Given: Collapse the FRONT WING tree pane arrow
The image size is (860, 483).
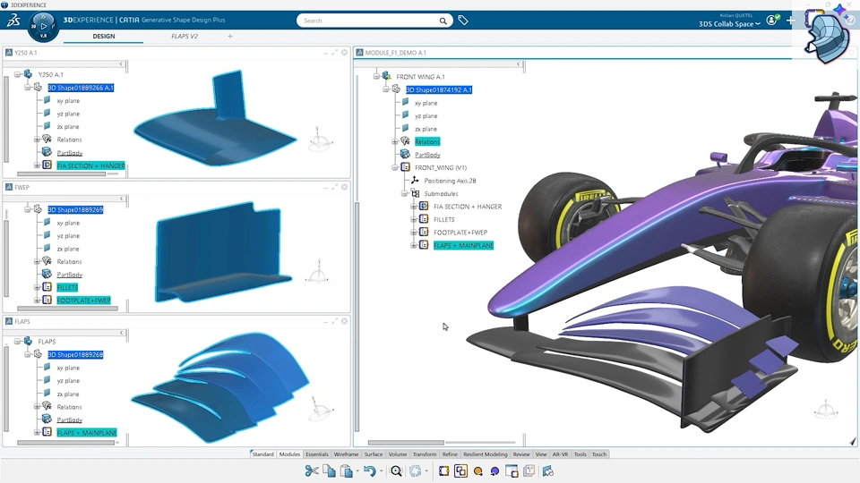Looking at the screenshot, I should pyautogui.click(x=519, y=64).
